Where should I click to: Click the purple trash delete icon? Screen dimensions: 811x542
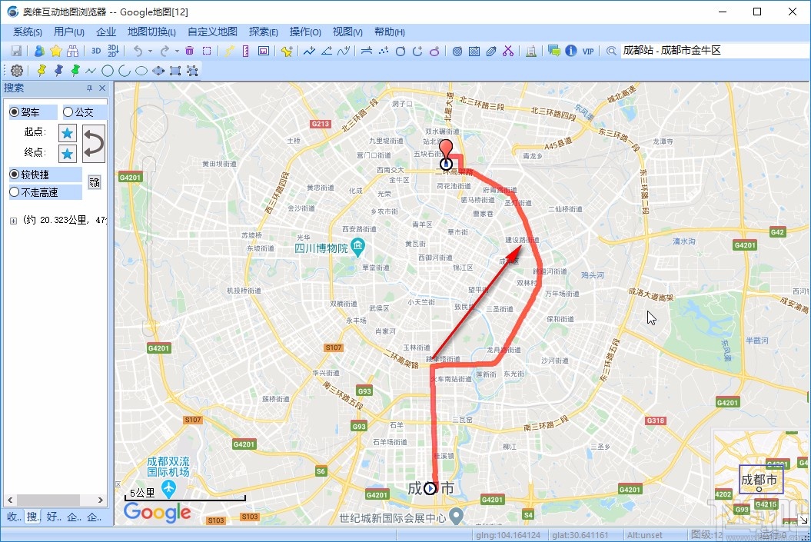pos(189,51)
